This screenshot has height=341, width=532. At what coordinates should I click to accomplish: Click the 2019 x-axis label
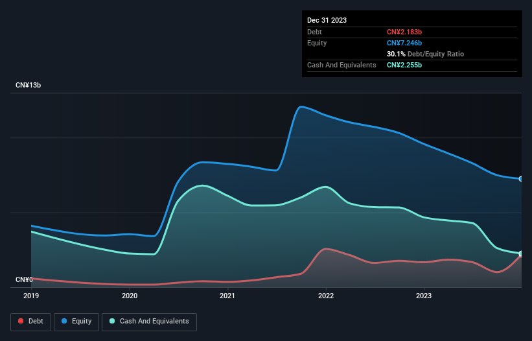point(31,296)
